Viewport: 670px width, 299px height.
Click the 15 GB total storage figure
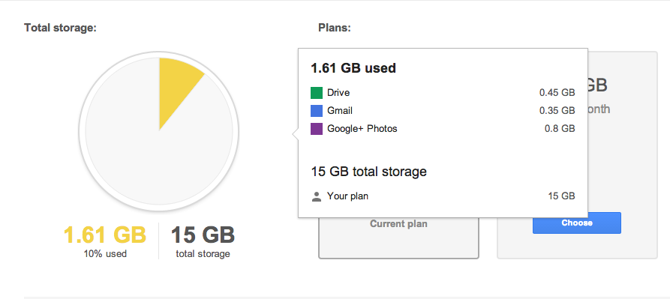coord(203,235)
